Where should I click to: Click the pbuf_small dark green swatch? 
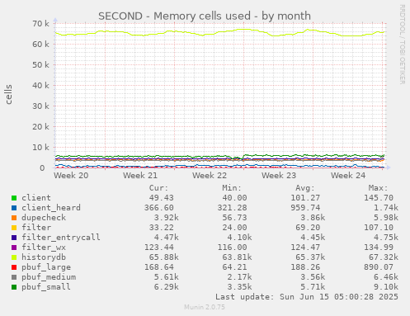(x=14, y=287)
